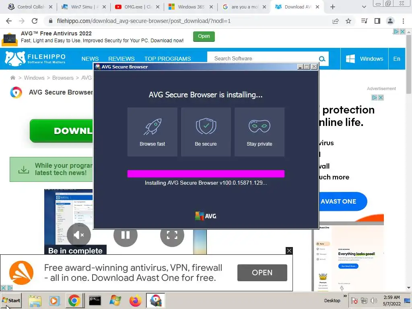The height and width of the screenshot is (309, 412).
Task: Click the Browse fast rocket tile
Action: coord(152,132)
